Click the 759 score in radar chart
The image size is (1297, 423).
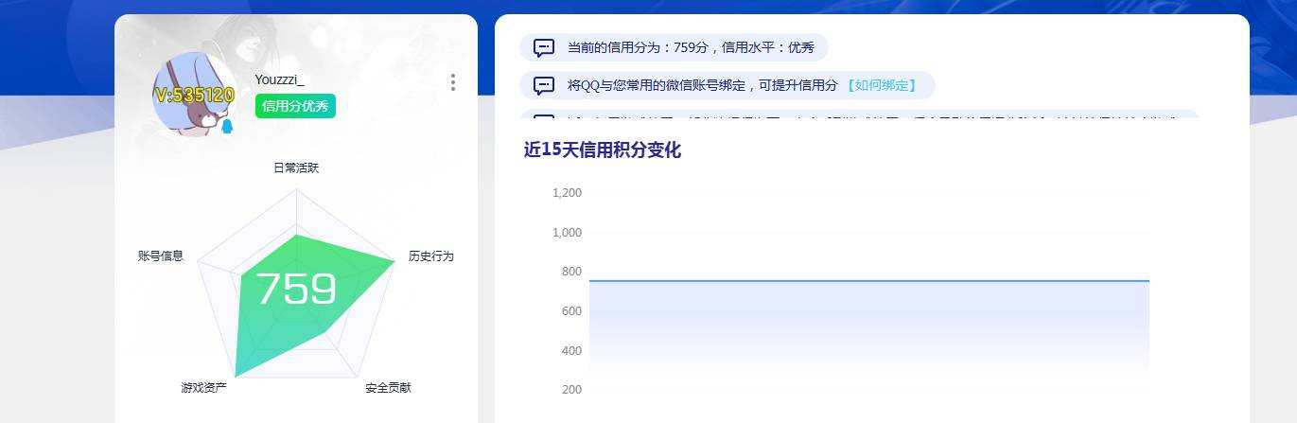296,289
